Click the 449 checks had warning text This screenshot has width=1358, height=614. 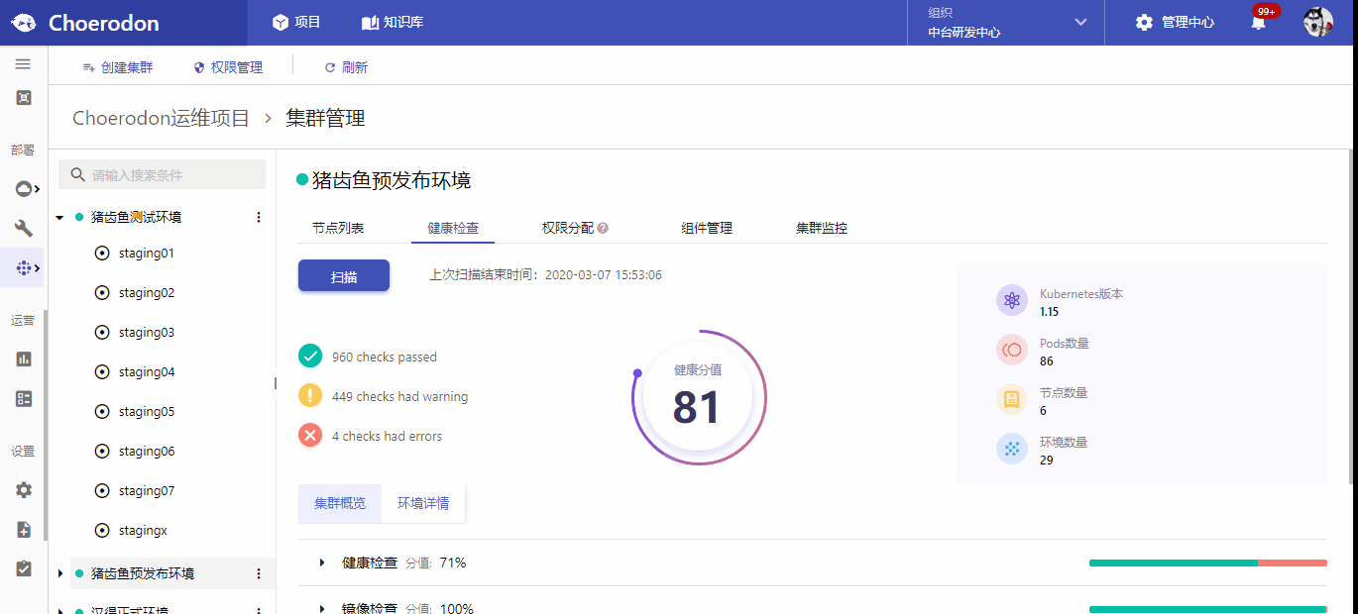399,396
